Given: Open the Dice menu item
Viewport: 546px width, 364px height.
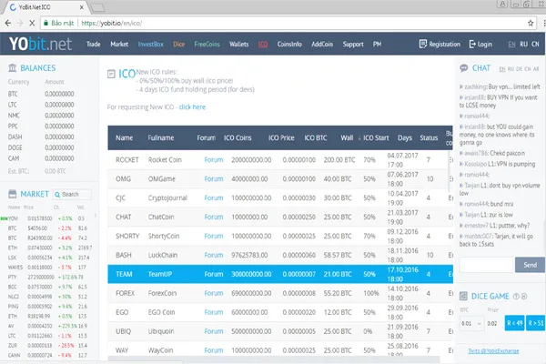Looking at the screenshot, I should [x=178, y=45].
